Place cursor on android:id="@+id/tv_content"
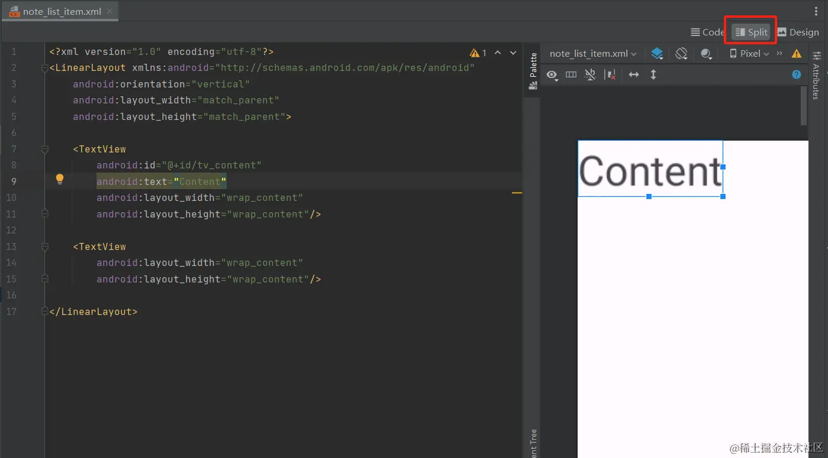Screen dimensions: 828x458 (179, 165)
